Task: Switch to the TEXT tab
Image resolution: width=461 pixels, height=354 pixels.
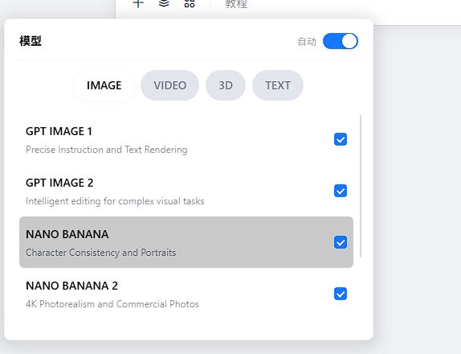Action: point(278,85)
